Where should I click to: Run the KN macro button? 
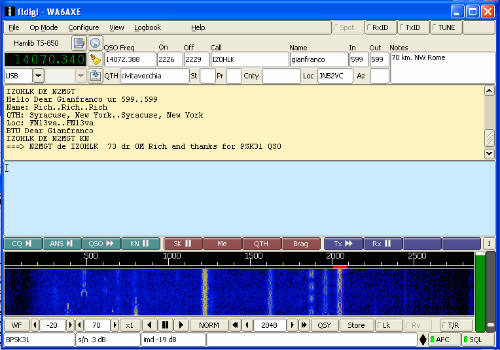click(141, 244)
